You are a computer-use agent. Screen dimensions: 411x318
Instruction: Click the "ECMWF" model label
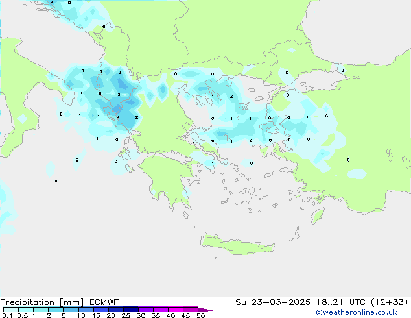tap(104, 302)
